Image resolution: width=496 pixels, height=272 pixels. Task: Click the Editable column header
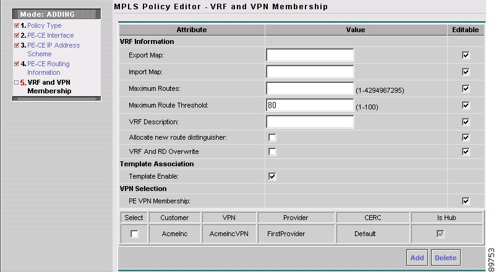point(465,30)
